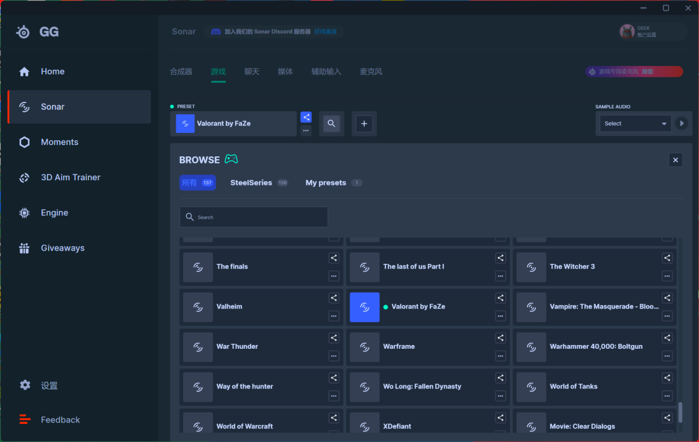The width and height of the screenshot is (699, 442).
Task: Open more options for current preset
Action: [x=306, y=131]
